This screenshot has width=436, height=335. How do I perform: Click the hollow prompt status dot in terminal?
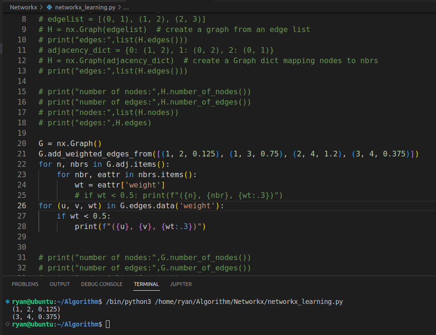click(x=8, y=324)
